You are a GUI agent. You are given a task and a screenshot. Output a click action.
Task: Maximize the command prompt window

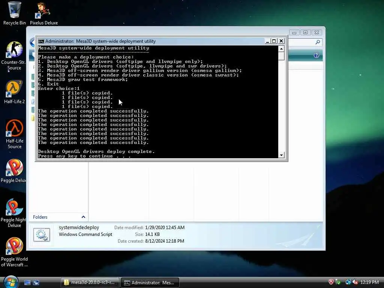[274, 41]
